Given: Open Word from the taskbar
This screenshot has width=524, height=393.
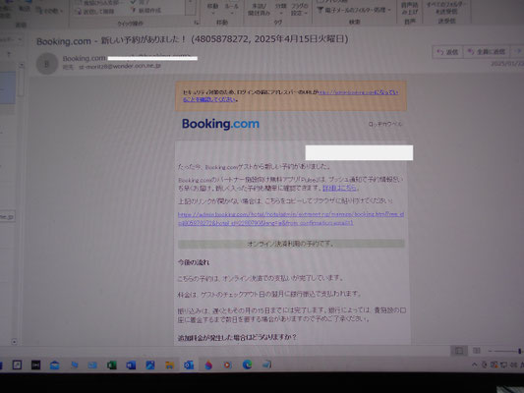Looking at the screenshot, I should [131, 365].
